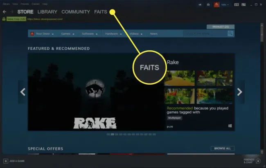Open account name dropdown

click(225, 5)
